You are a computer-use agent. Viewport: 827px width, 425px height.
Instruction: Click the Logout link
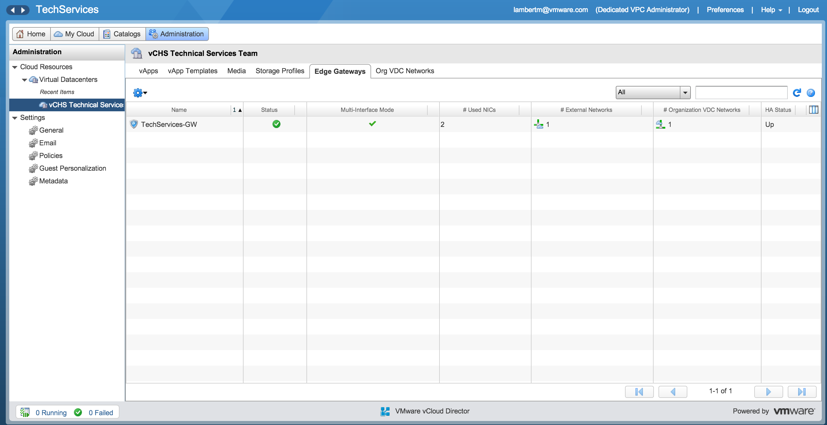tap(808, 10)
